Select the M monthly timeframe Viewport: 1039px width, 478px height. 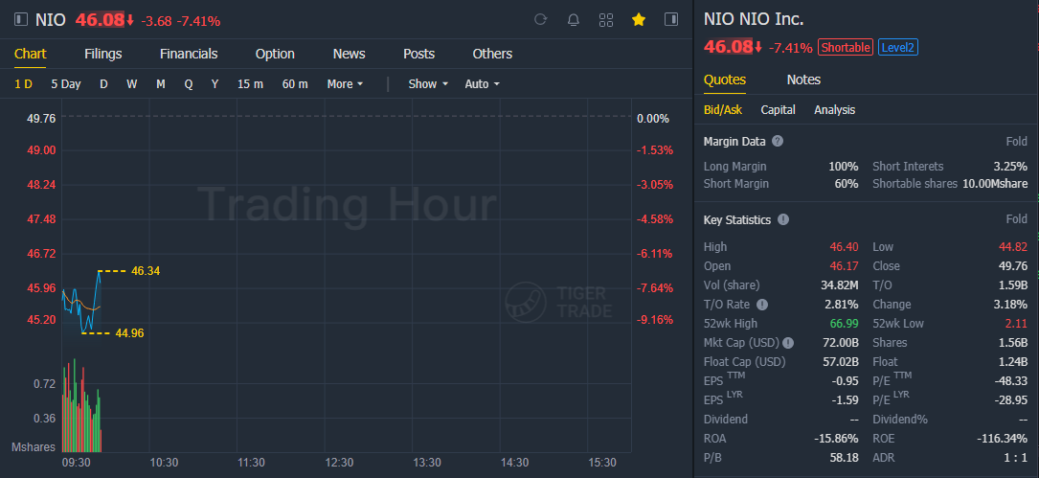pos(160,84)
